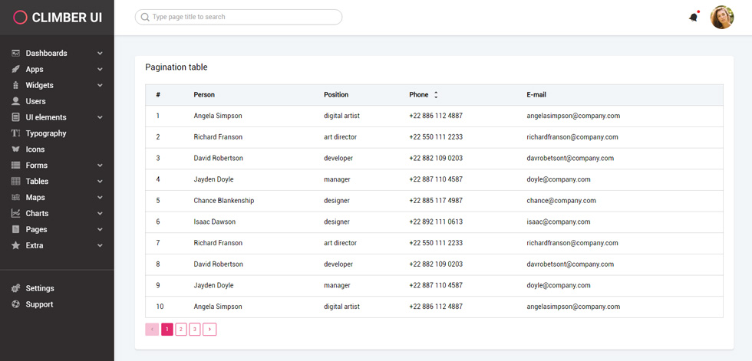This screenshot has width=752, height=361.
Task: Click the Dashboards sidebar icon
Action: (x=16, y=53)
